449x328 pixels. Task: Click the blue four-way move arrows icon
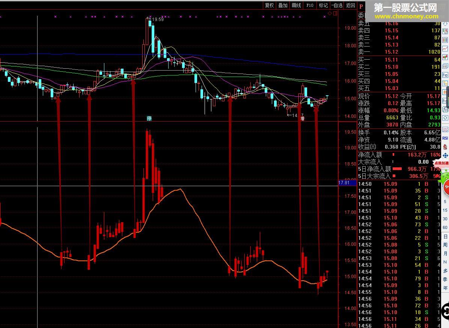click(x=445, y=155)
